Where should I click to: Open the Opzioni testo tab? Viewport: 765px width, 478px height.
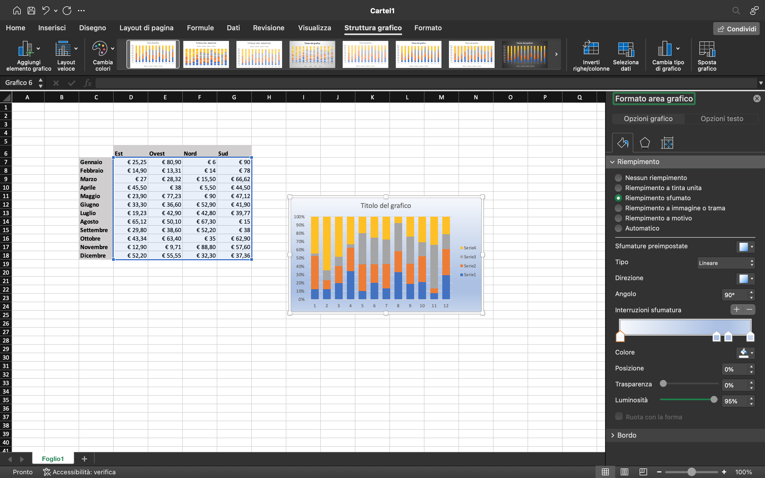[722, 118]
